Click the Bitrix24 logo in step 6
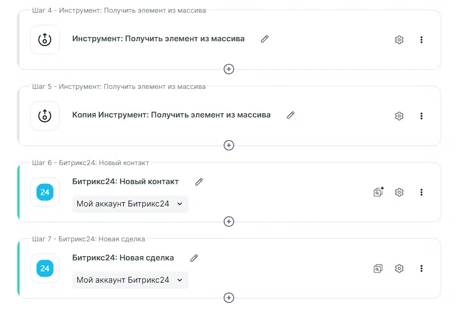 (45, 192)
